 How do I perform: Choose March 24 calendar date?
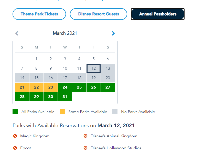coord(65,87)
